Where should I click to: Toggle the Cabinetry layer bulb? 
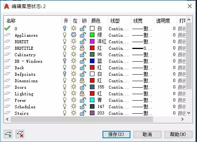coord(65,54)
